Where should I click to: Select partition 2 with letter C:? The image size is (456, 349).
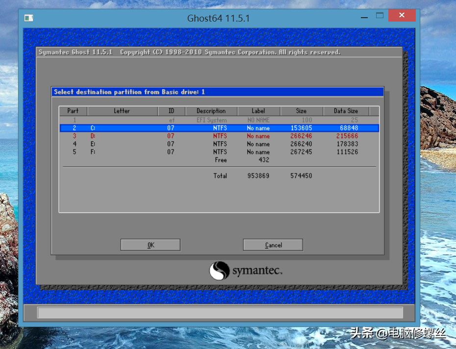click(x=219, y=128)
